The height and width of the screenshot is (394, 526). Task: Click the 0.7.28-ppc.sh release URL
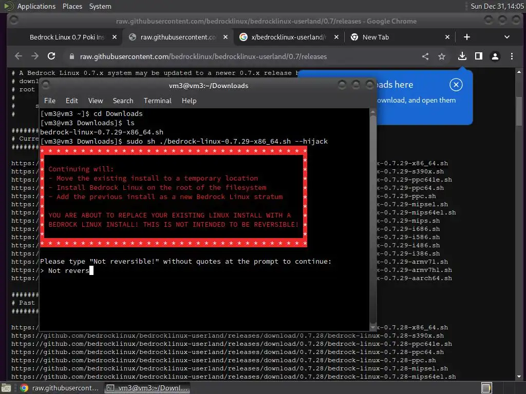(x=223, y=360)
